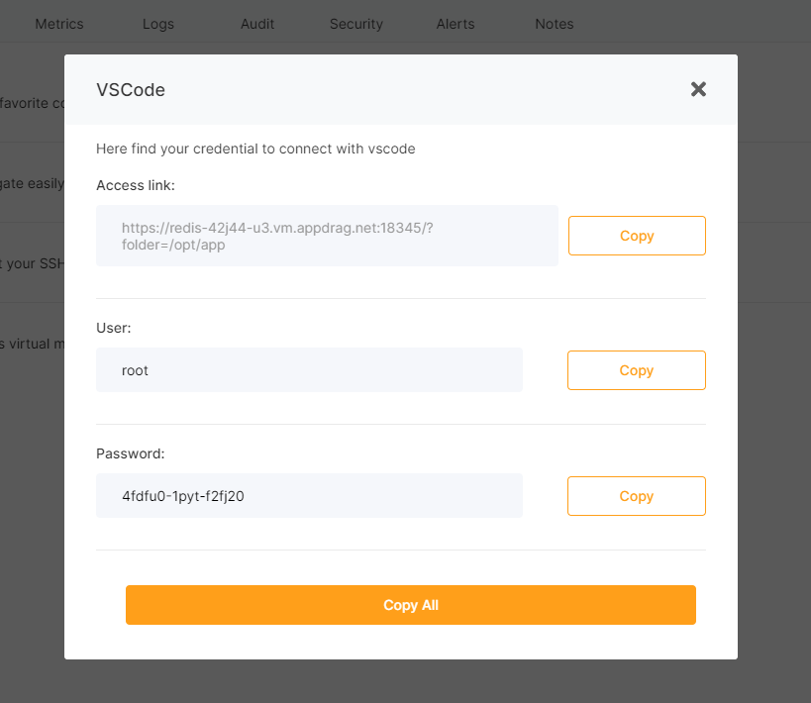This screenshot has height=703, width=811.
Task: Click the Password field value
Action: (x=309, y=496)
